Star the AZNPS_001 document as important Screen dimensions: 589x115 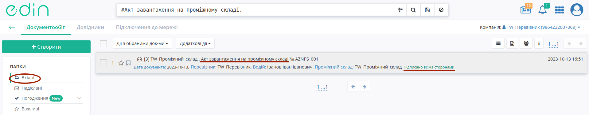click(x=121, y=63)
